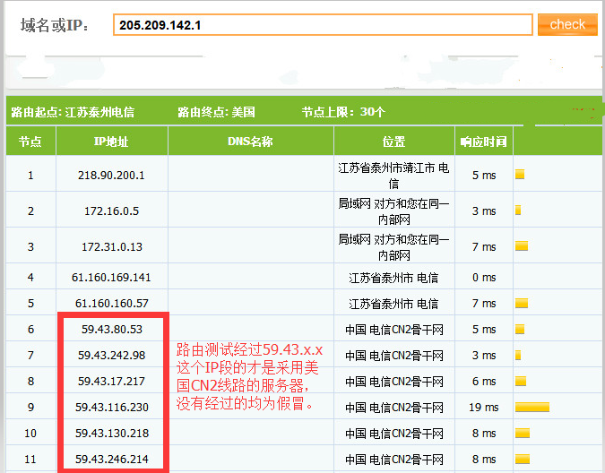Select IP address 172.16.0.5
This screenshot has width=605, height=473.
point(112,211)
